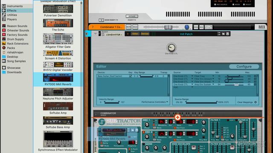Clear the Amp Env Sustain mapping row
The height and width of the screenshot is (153, 273).
pyautogui.click(x=255, y=85)
